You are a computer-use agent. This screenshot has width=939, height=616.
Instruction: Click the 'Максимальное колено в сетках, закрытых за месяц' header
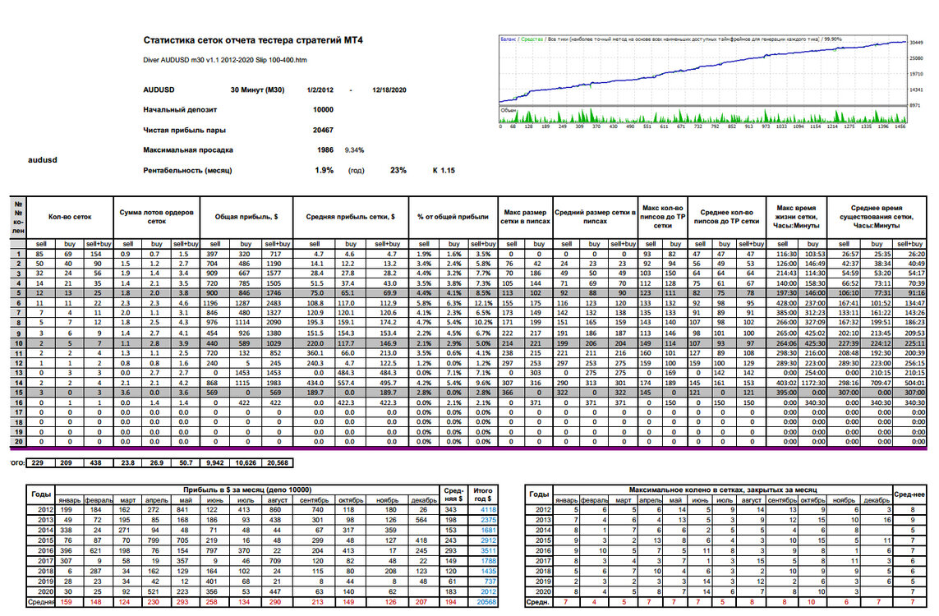[x=723, y=490]
